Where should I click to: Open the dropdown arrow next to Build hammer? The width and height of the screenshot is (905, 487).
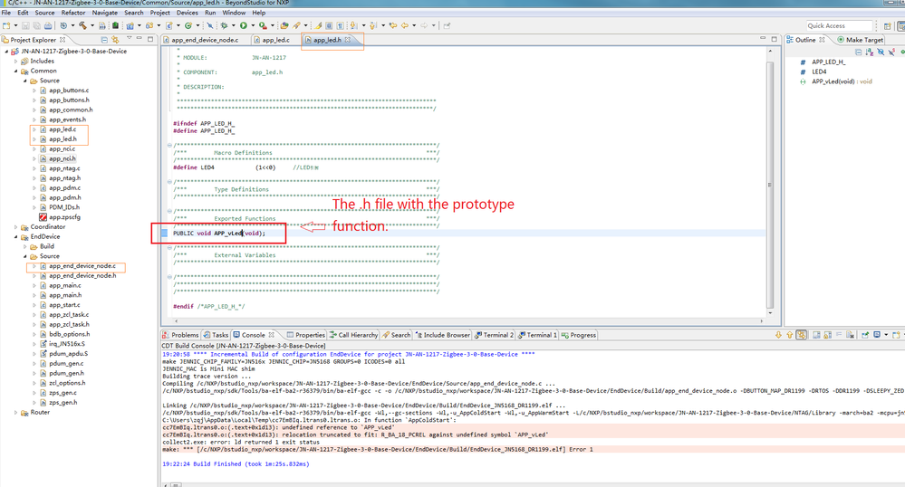pyautogui.click(x=91, y=25)
